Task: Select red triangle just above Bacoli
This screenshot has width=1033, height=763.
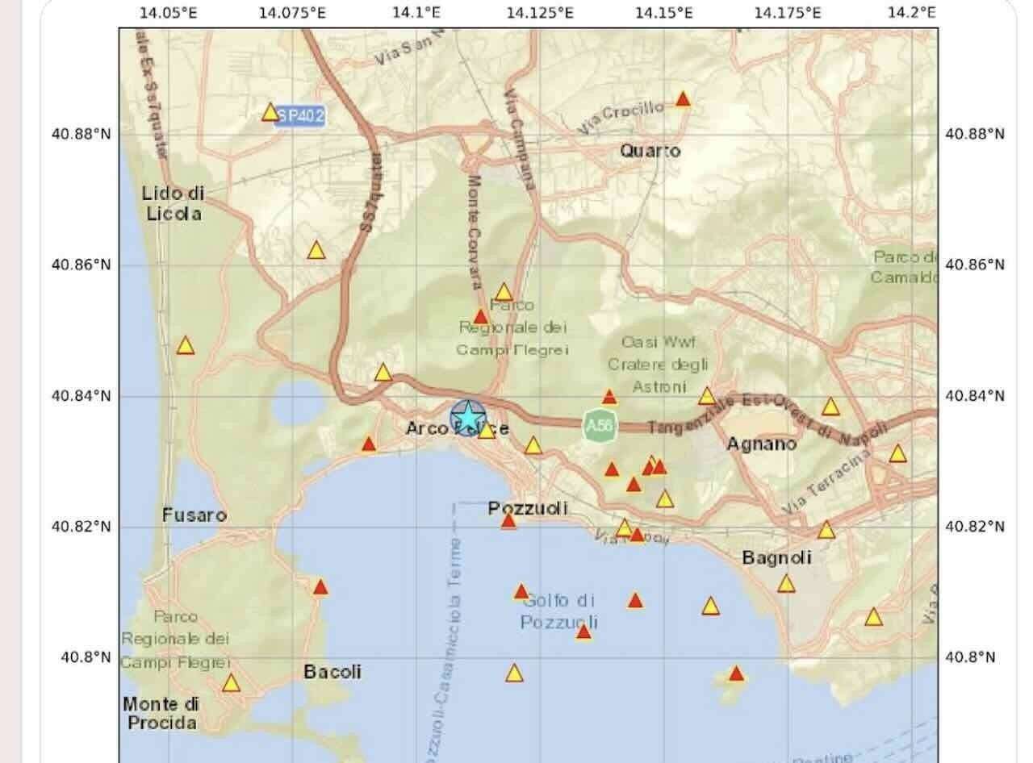Action: [320, 587]
